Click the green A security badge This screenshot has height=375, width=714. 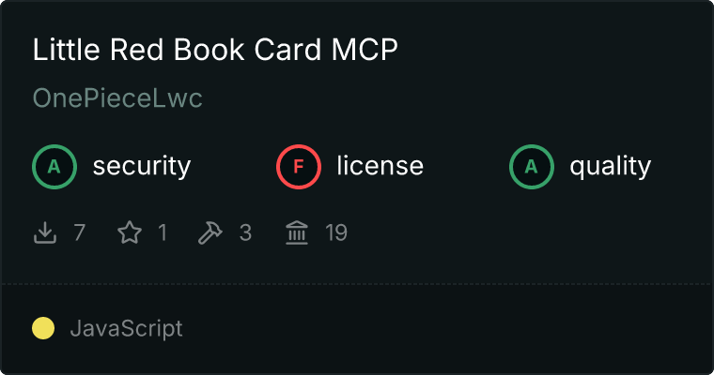54,167
